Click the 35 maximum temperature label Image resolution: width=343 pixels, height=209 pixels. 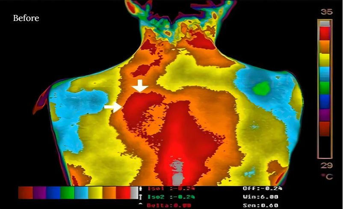tap(326, 12)
